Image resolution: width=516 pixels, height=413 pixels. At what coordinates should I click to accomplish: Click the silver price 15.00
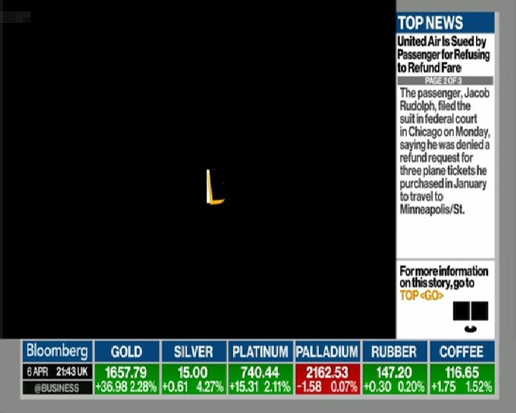click(193, 373)
